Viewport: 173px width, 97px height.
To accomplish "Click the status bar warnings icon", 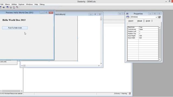I will (130, 93).
